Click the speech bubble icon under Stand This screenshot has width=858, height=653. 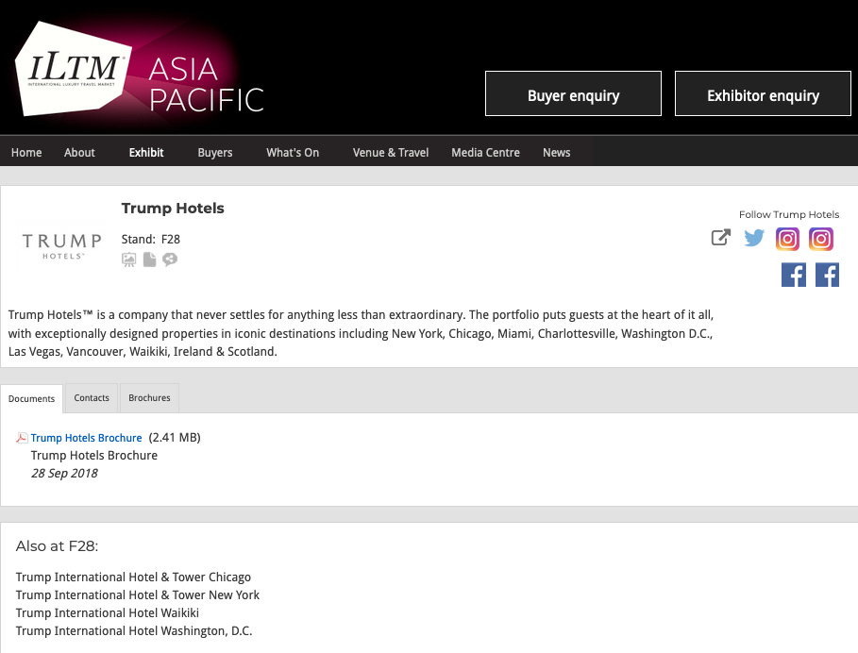(x=170, y=260)
